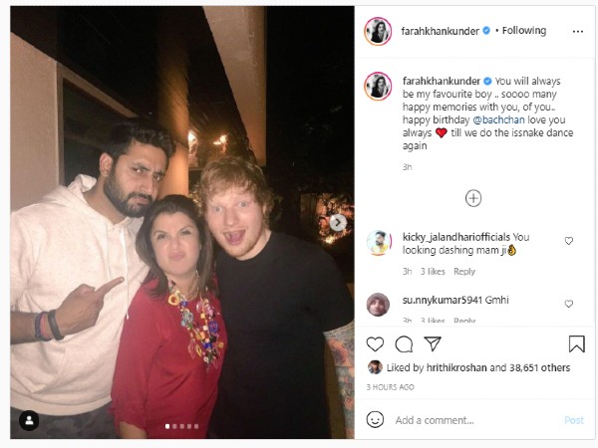Viewport: 598px width, 448px height.
Task: Reply to kicky_jalandhariofficials comment
Action: click(x=464, y=271)
